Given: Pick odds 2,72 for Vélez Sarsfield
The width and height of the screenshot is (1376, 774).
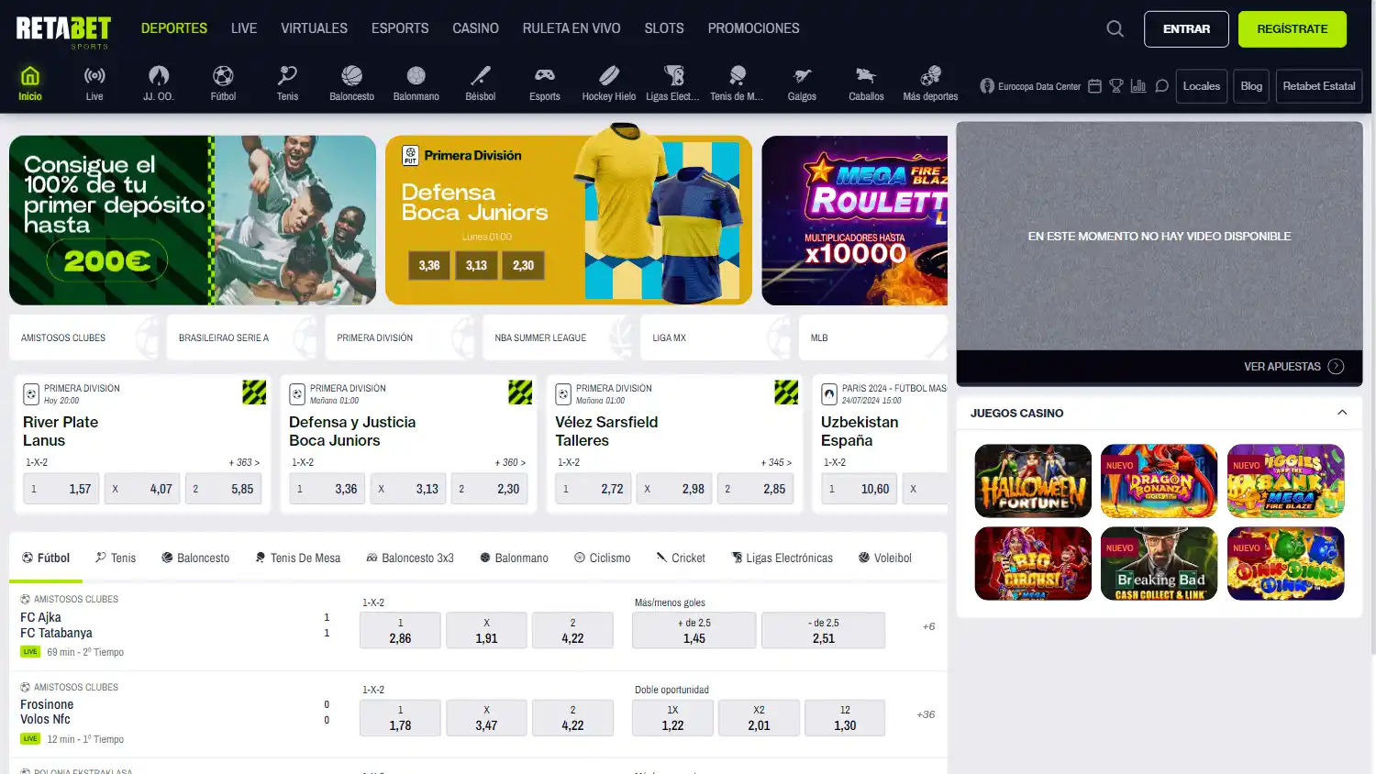Looking at the screenshot, I should [x=594, y=489].
